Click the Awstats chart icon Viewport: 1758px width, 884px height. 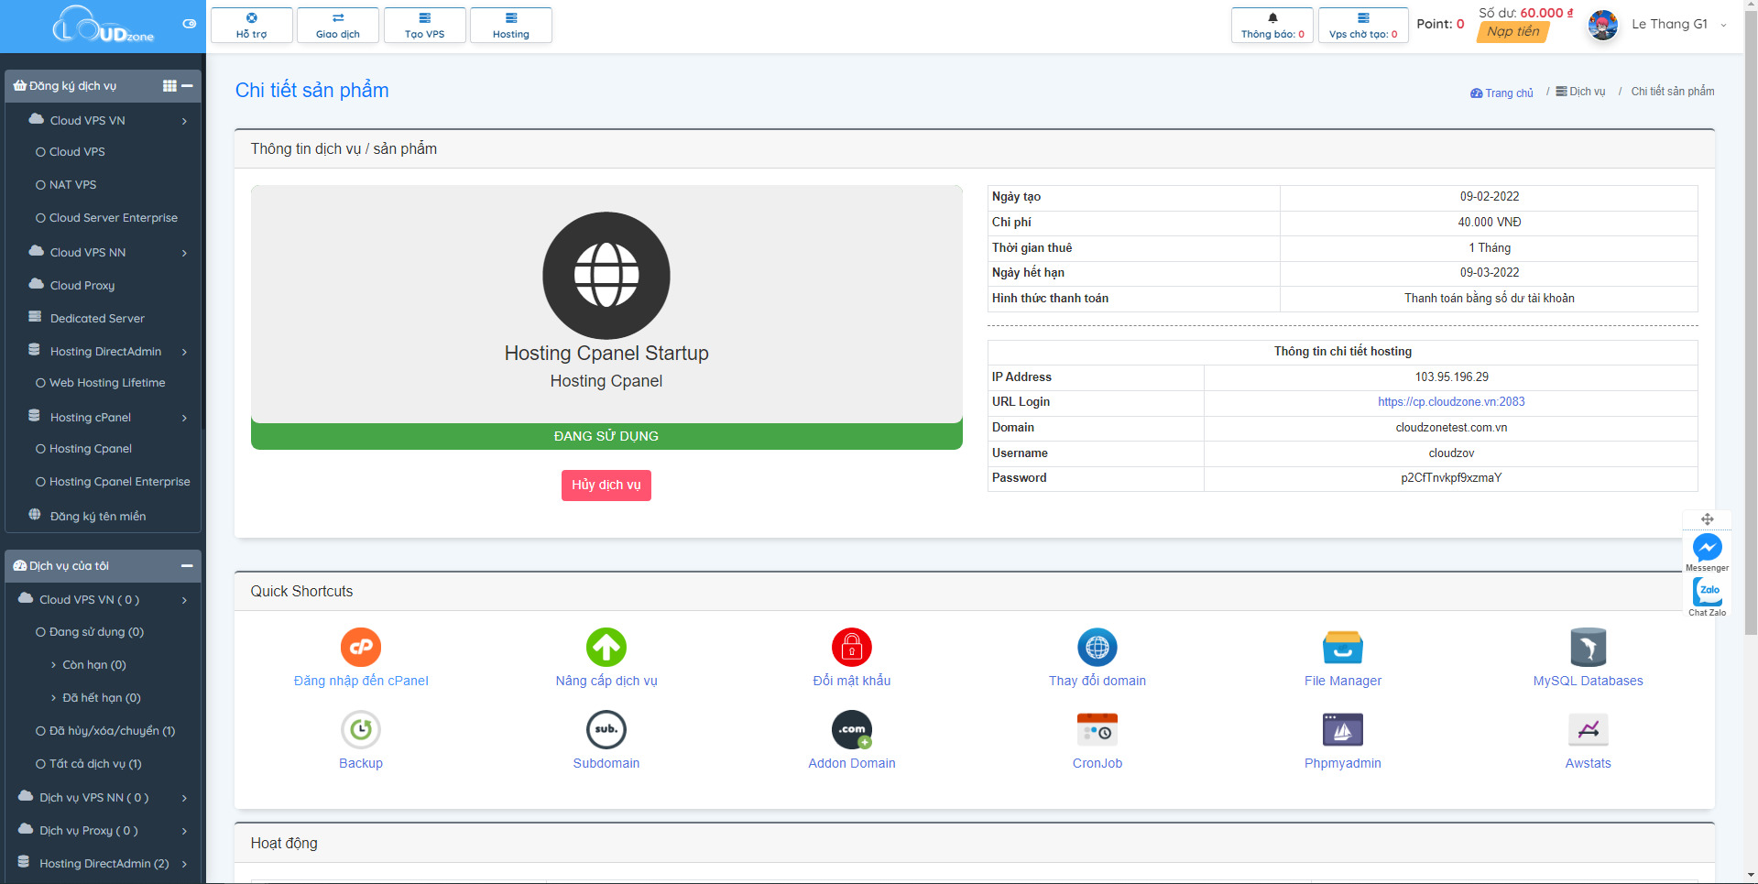tap(1587, 730)
